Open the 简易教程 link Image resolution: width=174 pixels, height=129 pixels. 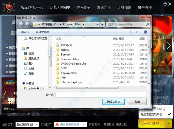(109, 124)
